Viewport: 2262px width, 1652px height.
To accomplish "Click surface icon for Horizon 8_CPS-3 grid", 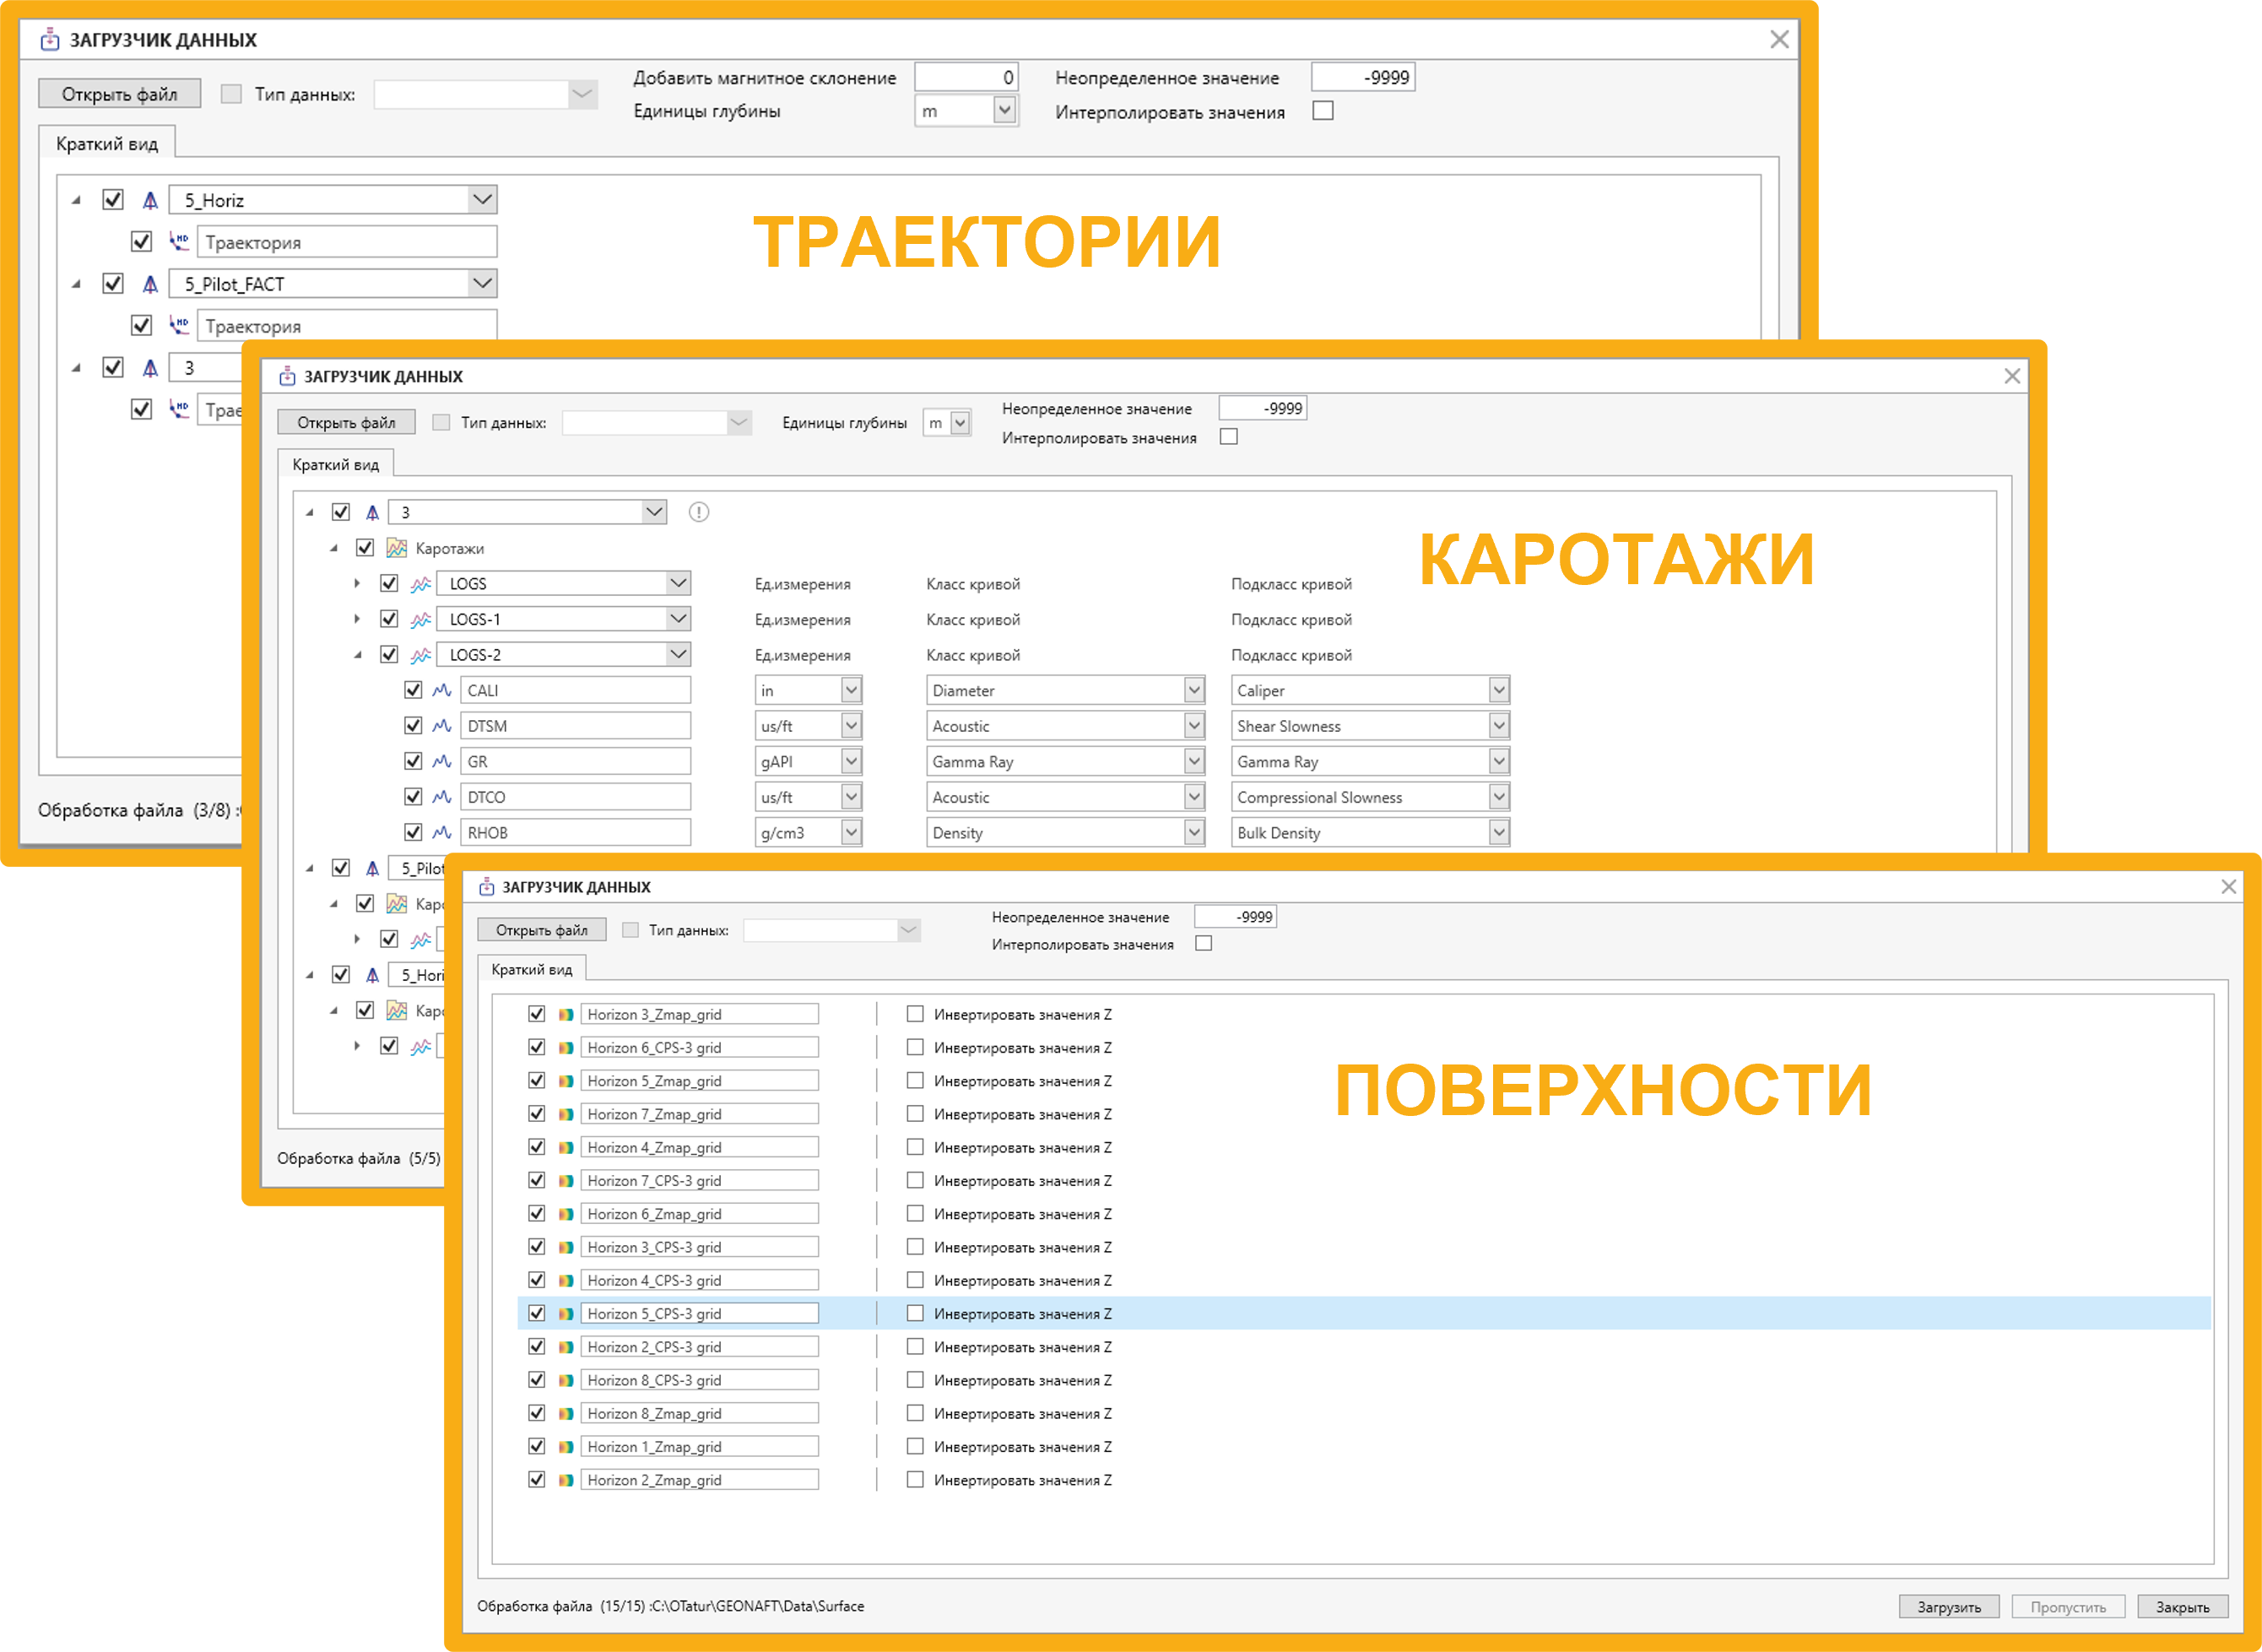I will [x=565, y=1381].
